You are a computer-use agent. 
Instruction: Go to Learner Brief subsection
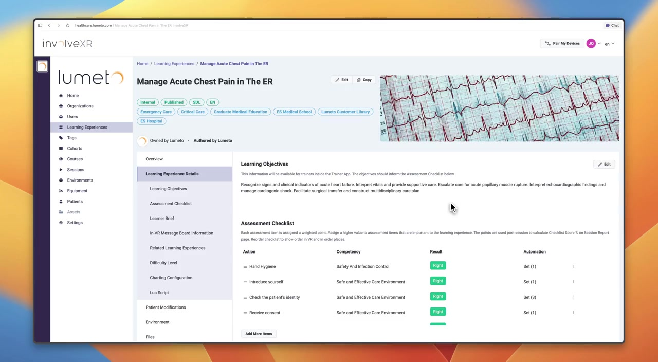162,219
